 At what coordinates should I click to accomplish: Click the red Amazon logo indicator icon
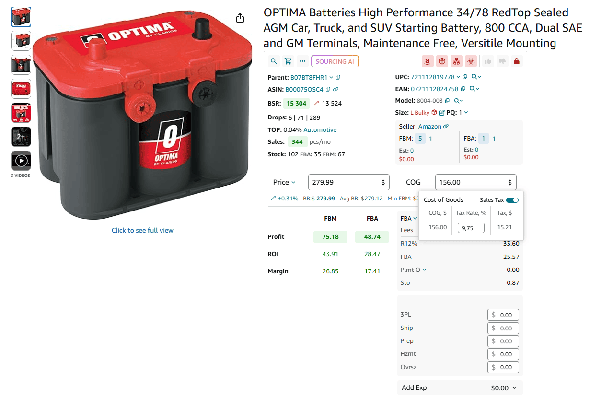pos(428,61)
